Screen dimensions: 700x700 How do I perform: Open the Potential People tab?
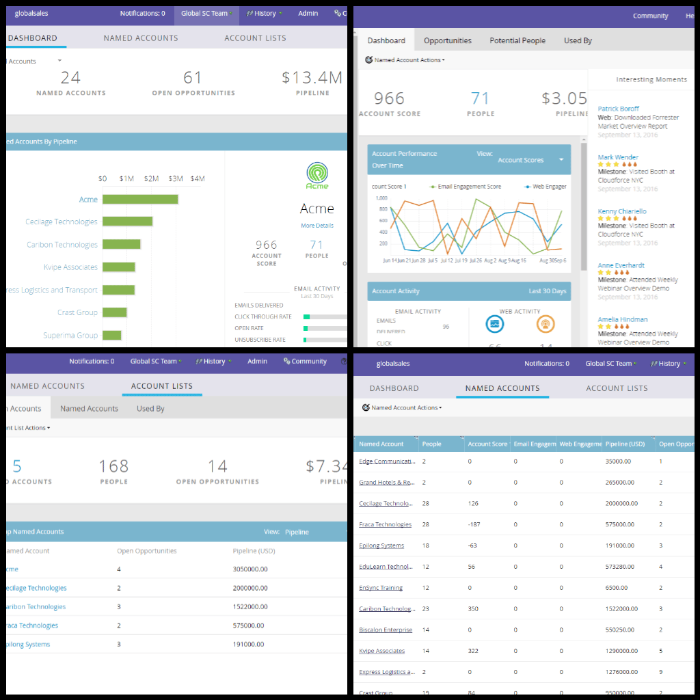(517, 40)
